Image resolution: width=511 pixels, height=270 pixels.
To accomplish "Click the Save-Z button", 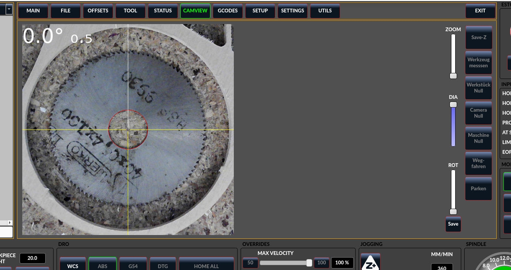I will [479, 37].
